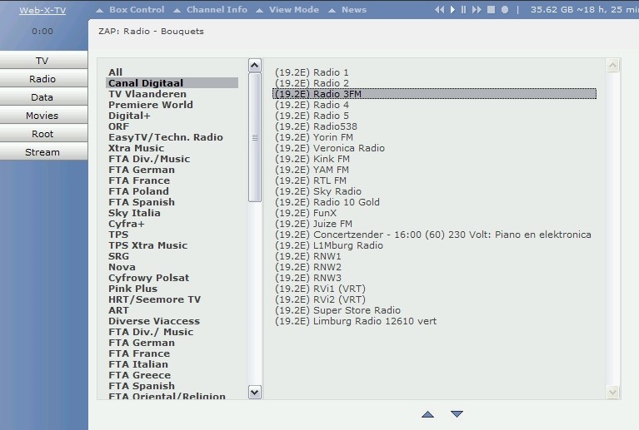Pause playback using the pause icon

pos(463,10)
